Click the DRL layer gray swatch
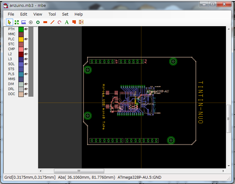 pos(21,89)
